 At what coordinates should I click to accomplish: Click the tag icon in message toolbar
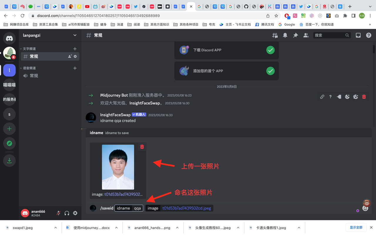(339, 97)
